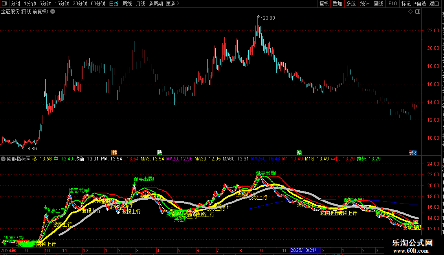
Task: Select the 5分钟 period tab
Action: click(45, 4)
